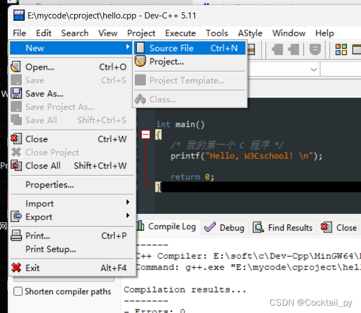Switch to the Debug tab

pyautogui.click(x=225, y=227)
